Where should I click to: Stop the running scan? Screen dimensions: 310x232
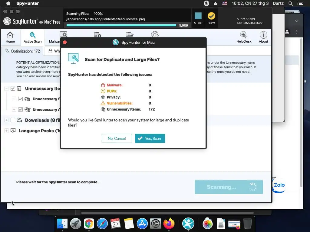pos(198,18)
